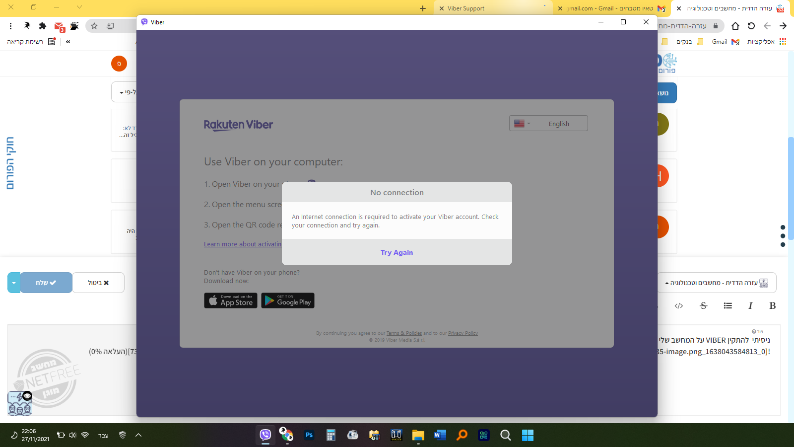Image resolution: width=794 pixels, height=447 pixels.
Task: Open the chat bubble icon in the forum corner
Action: click(x=20, y=403)
